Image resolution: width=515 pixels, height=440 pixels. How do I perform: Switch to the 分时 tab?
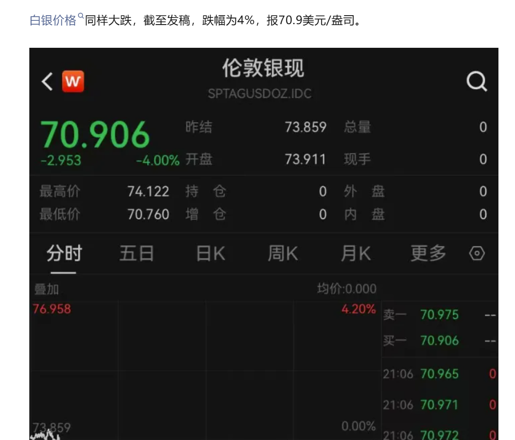point(64,253)
